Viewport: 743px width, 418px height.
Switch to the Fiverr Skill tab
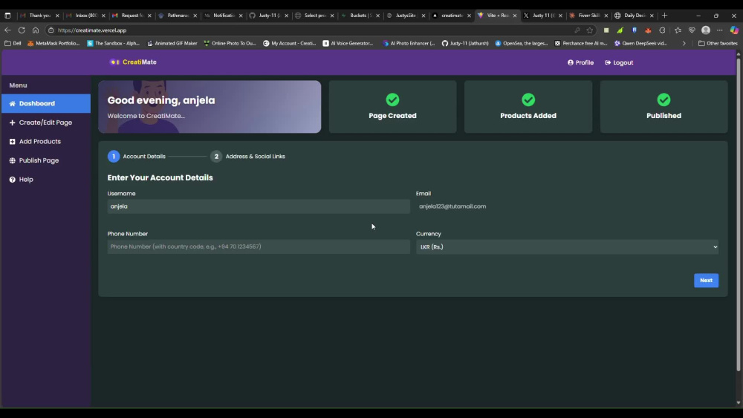[588, 16]
